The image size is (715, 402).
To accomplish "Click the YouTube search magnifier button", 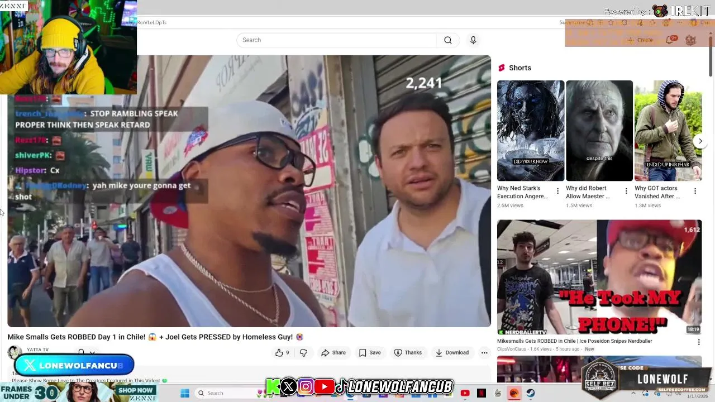I will (x=448, y=40).
